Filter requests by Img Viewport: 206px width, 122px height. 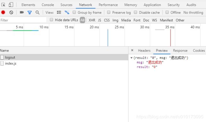click(115, 20)
